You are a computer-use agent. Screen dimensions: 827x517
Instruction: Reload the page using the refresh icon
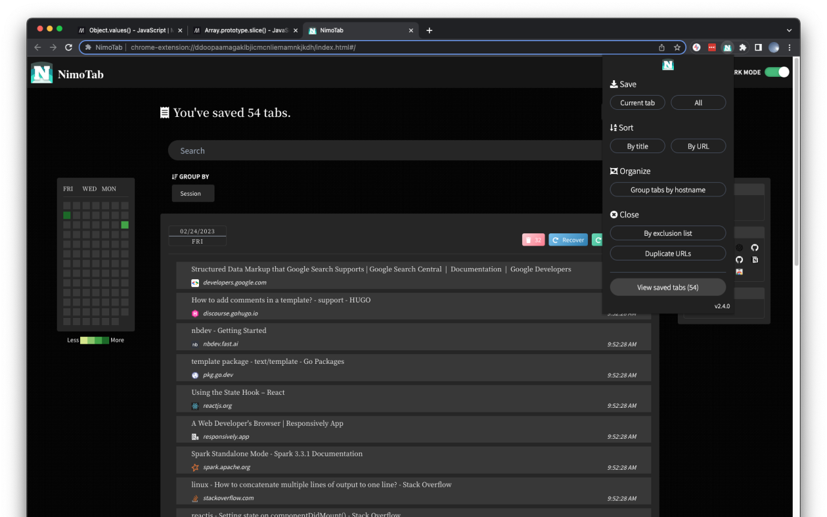pyautogui.click(x=68, y=47)
